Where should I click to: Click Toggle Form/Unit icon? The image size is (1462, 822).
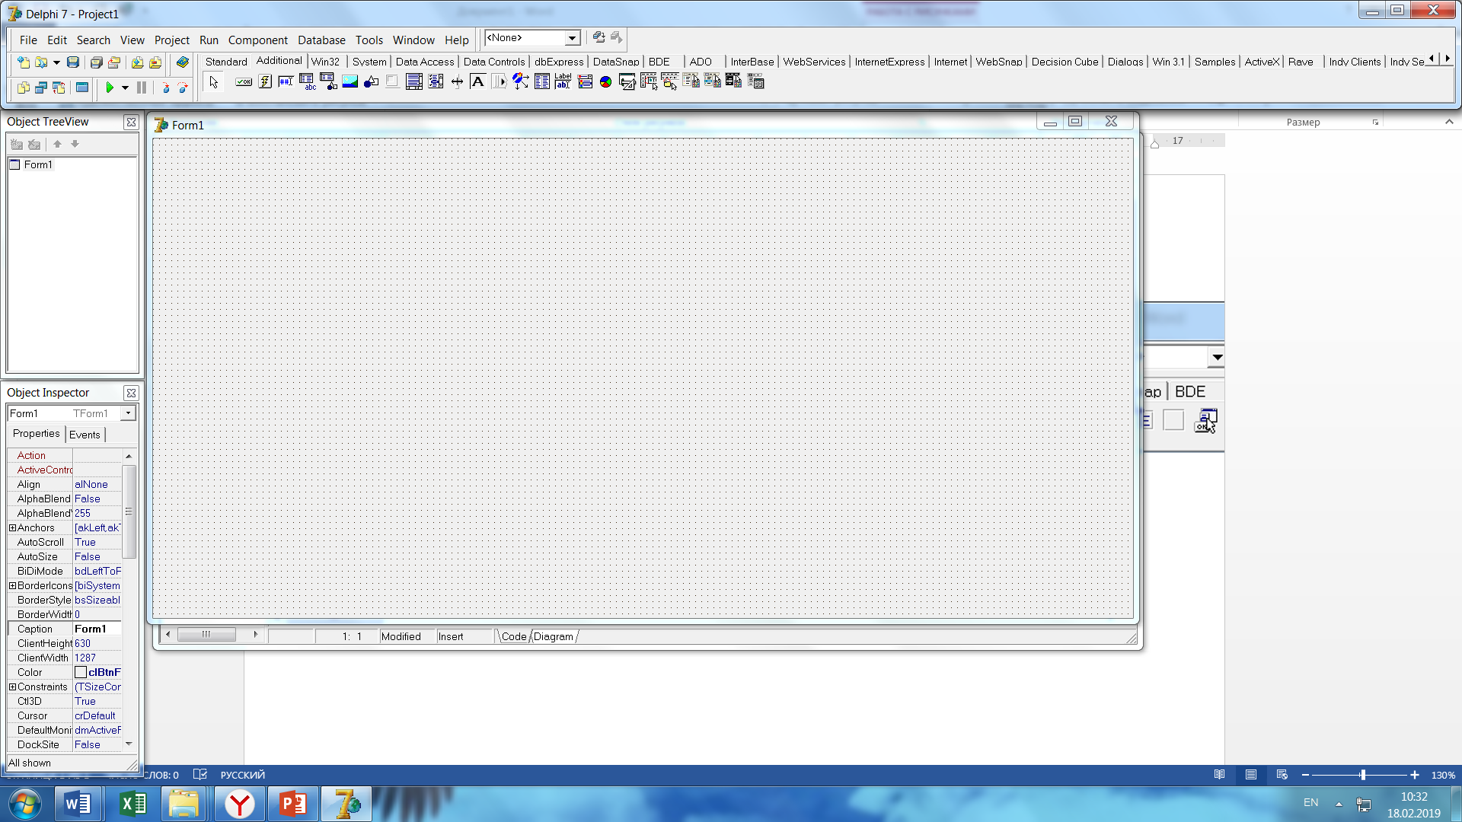[x=59, y=88]
